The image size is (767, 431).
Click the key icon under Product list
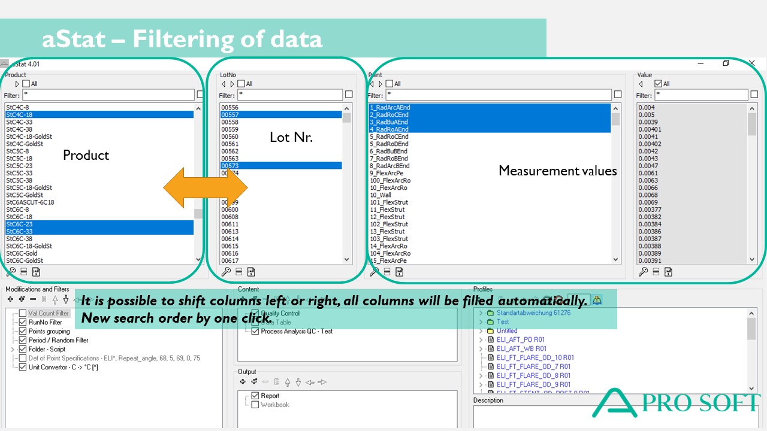coord(11,272)
